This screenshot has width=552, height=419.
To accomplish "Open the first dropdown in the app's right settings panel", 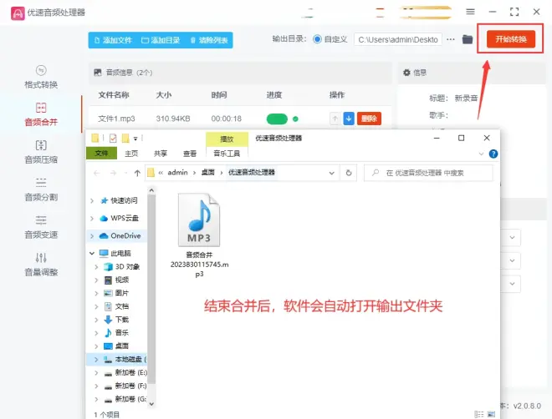I will (512, 238).
